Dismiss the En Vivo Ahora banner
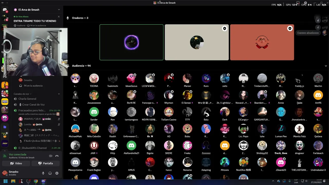 pyautogui.click(x=59, y=17)
